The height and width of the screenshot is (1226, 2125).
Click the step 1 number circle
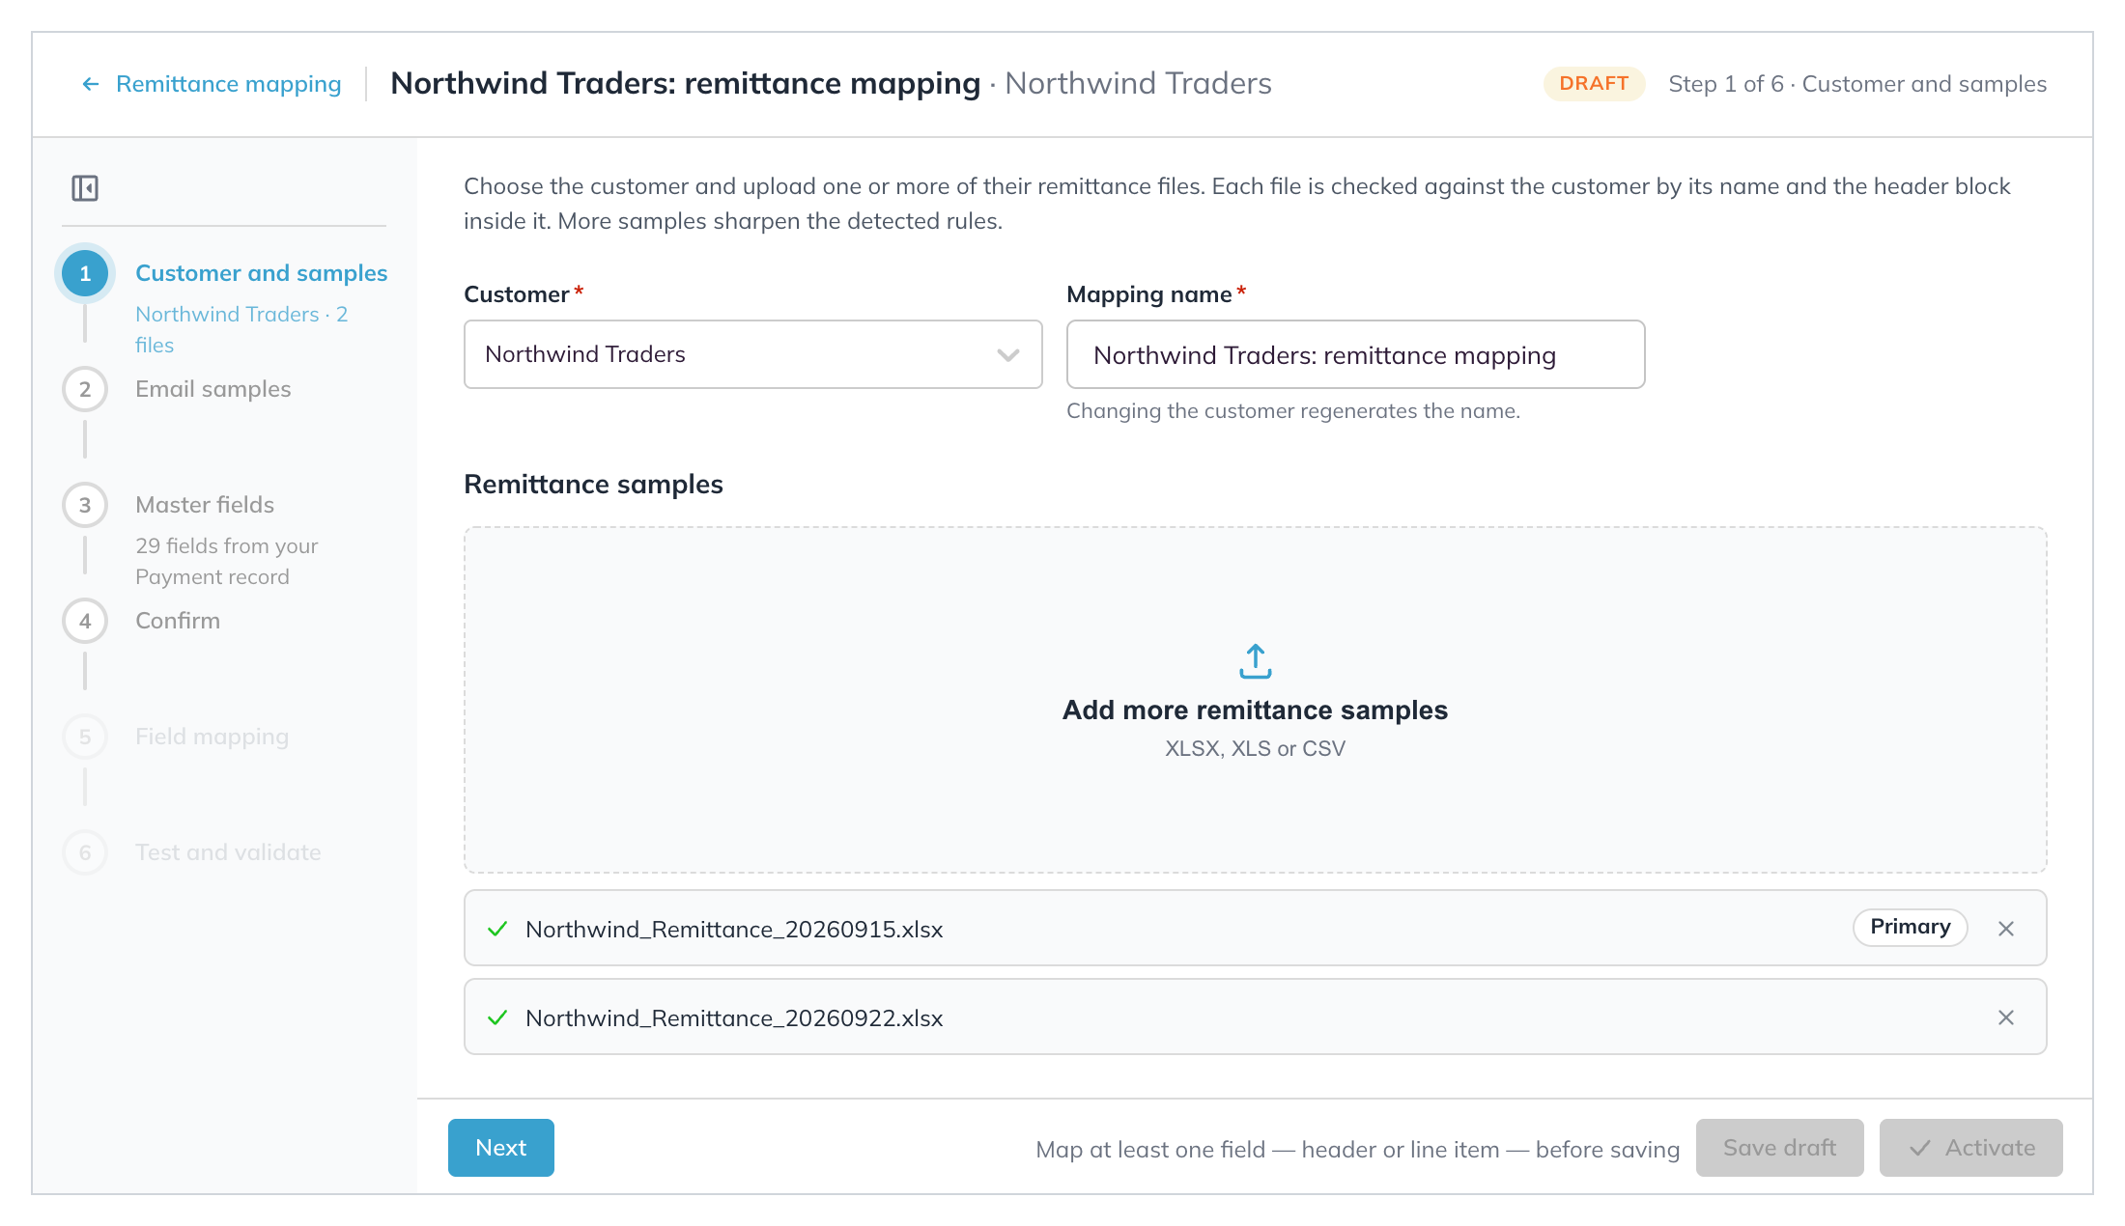[x=85, y=273]
